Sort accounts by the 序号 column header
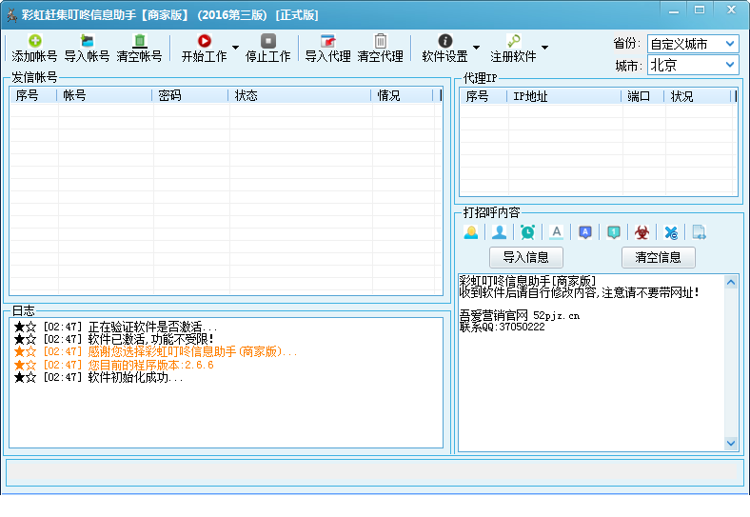750x517 pixels. 33,96
